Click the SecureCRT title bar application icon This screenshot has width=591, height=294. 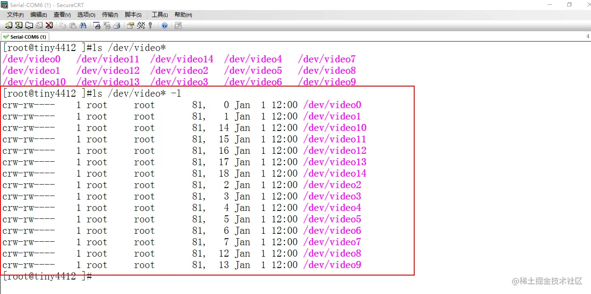5,5
